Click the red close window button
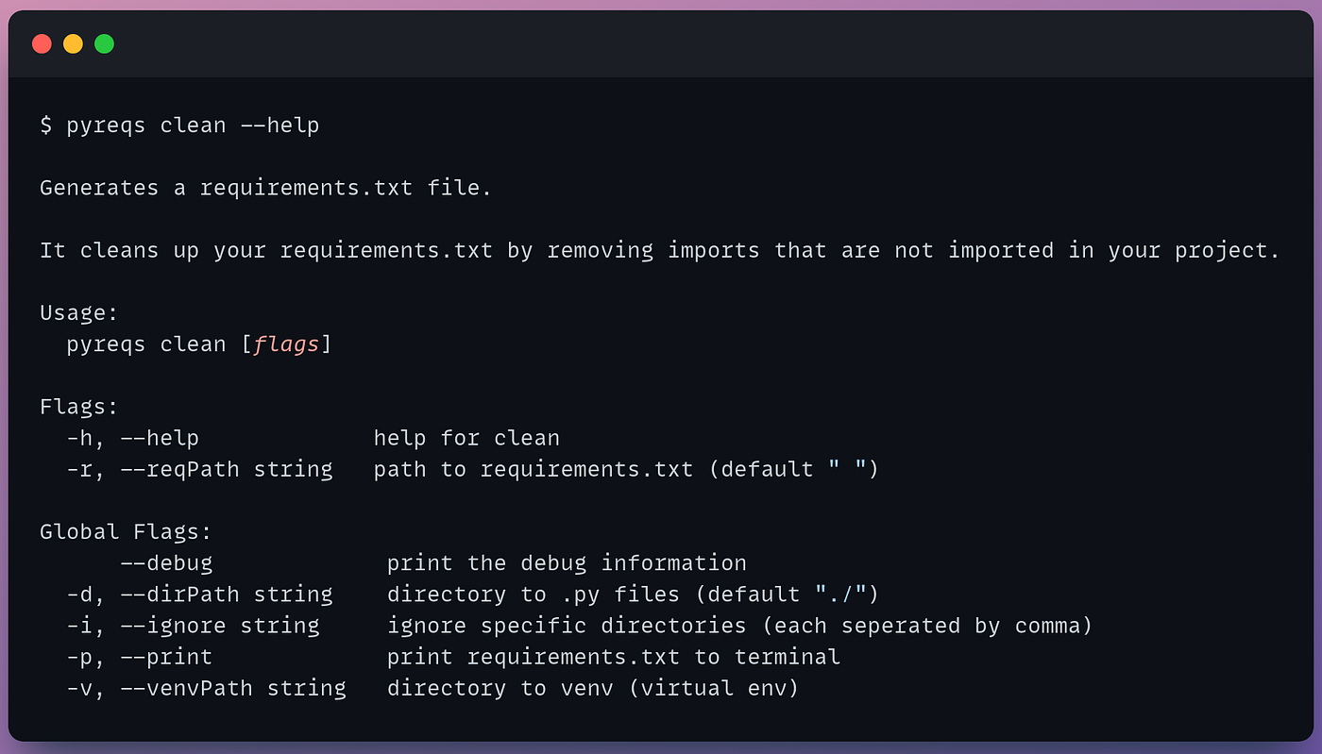Screen dimensions: 1322x754 42,43
